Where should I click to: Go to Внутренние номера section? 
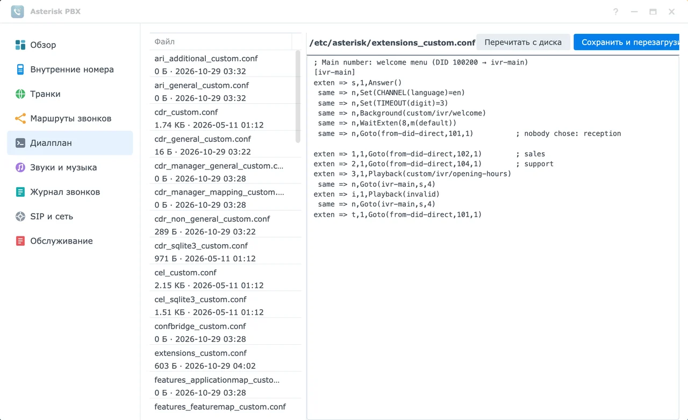point(70,69)
